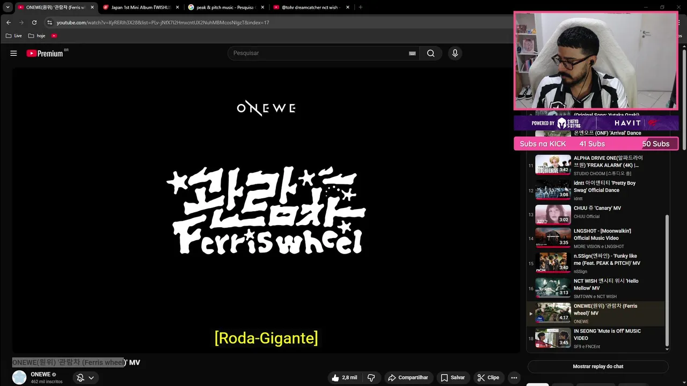
Task: Start voice search with microphone icon
Action: click(455, 53)
